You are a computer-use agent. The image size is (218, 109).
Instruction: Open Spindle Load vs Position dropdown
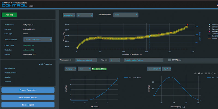(x=144, y=60)
